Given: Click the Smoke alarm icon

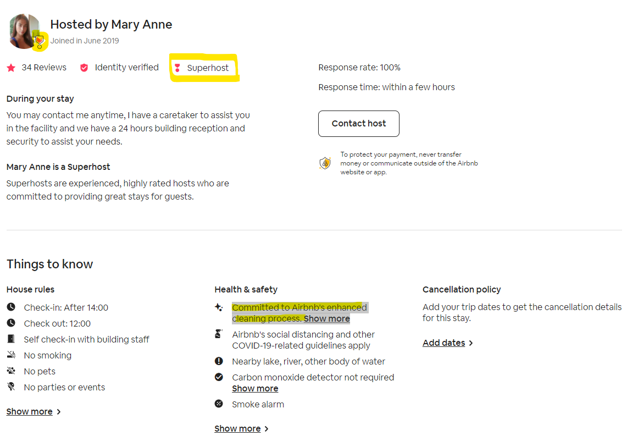Looking at the screenshot, I should (x=219, y=404).
